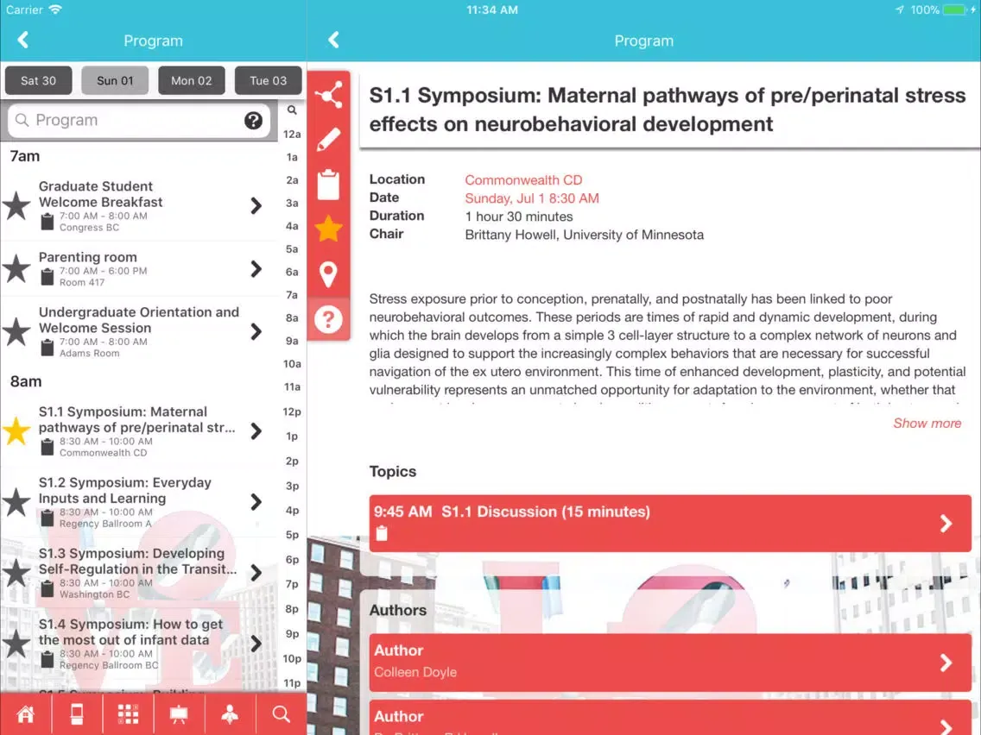Screen dimensions: 981x735
Task: Tap the person speaker icon in bottom bar
Action: [230, 713]
